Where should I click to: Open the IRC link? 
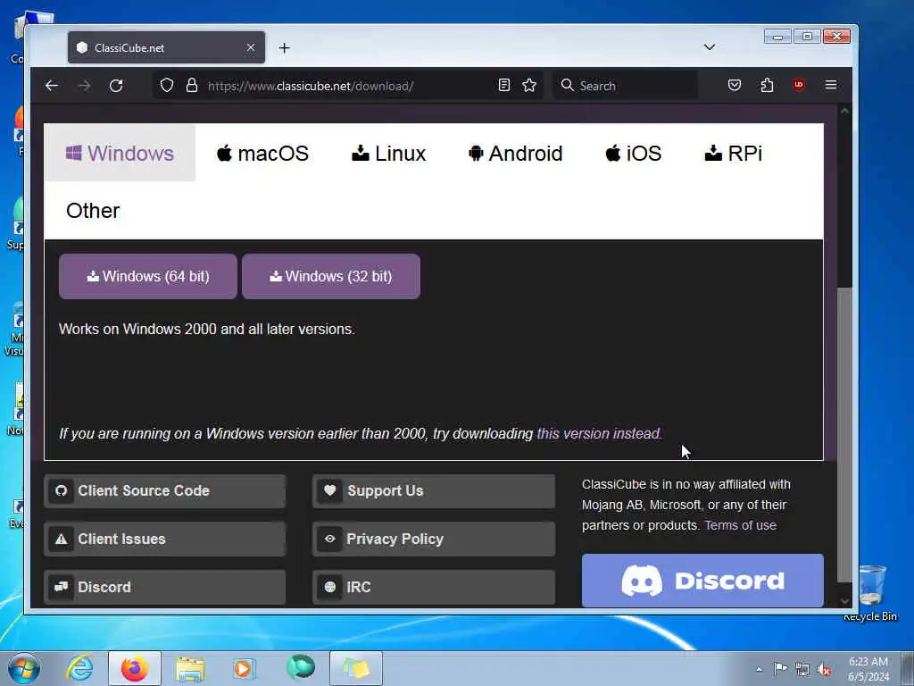pyautogui.click(x=435, y=587)
